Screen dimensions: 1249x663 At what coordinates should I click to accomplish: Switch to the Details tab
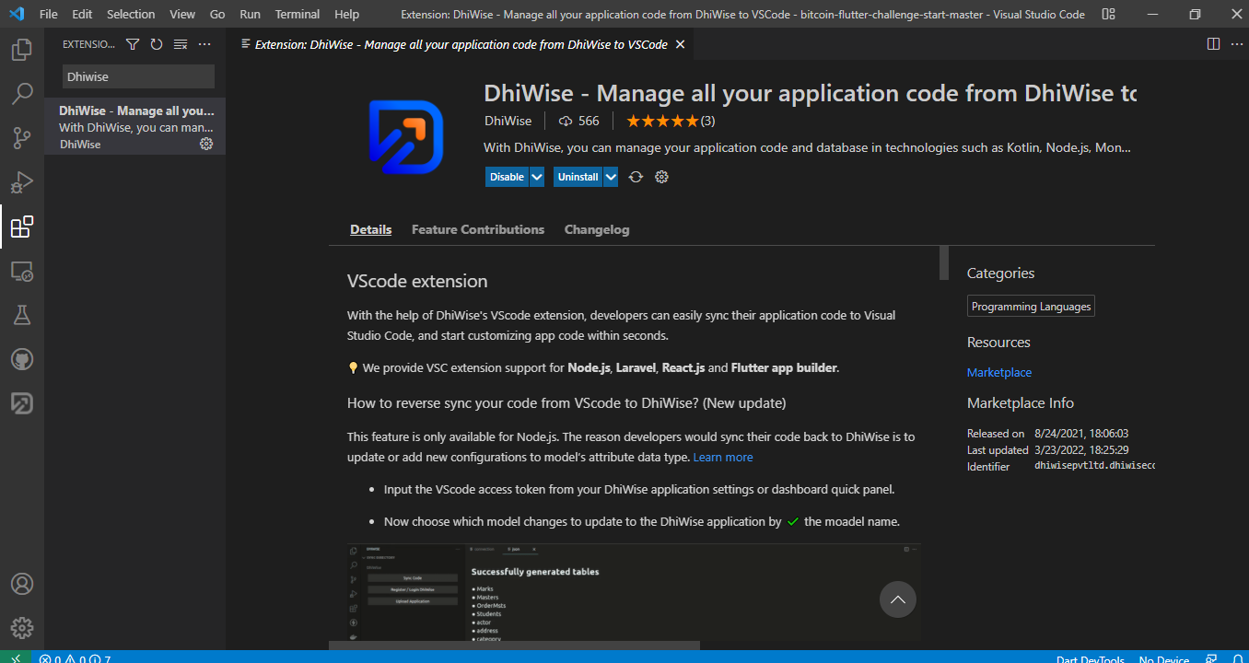pos(371,229)
